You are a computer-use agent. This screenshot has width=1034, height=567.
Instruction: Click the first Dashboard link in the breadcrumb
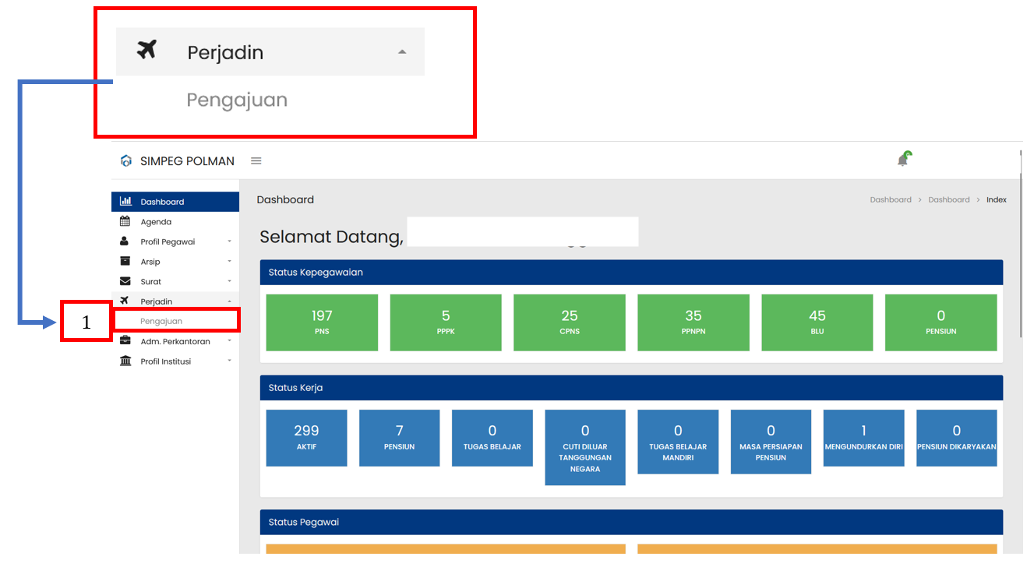[890, 200]
